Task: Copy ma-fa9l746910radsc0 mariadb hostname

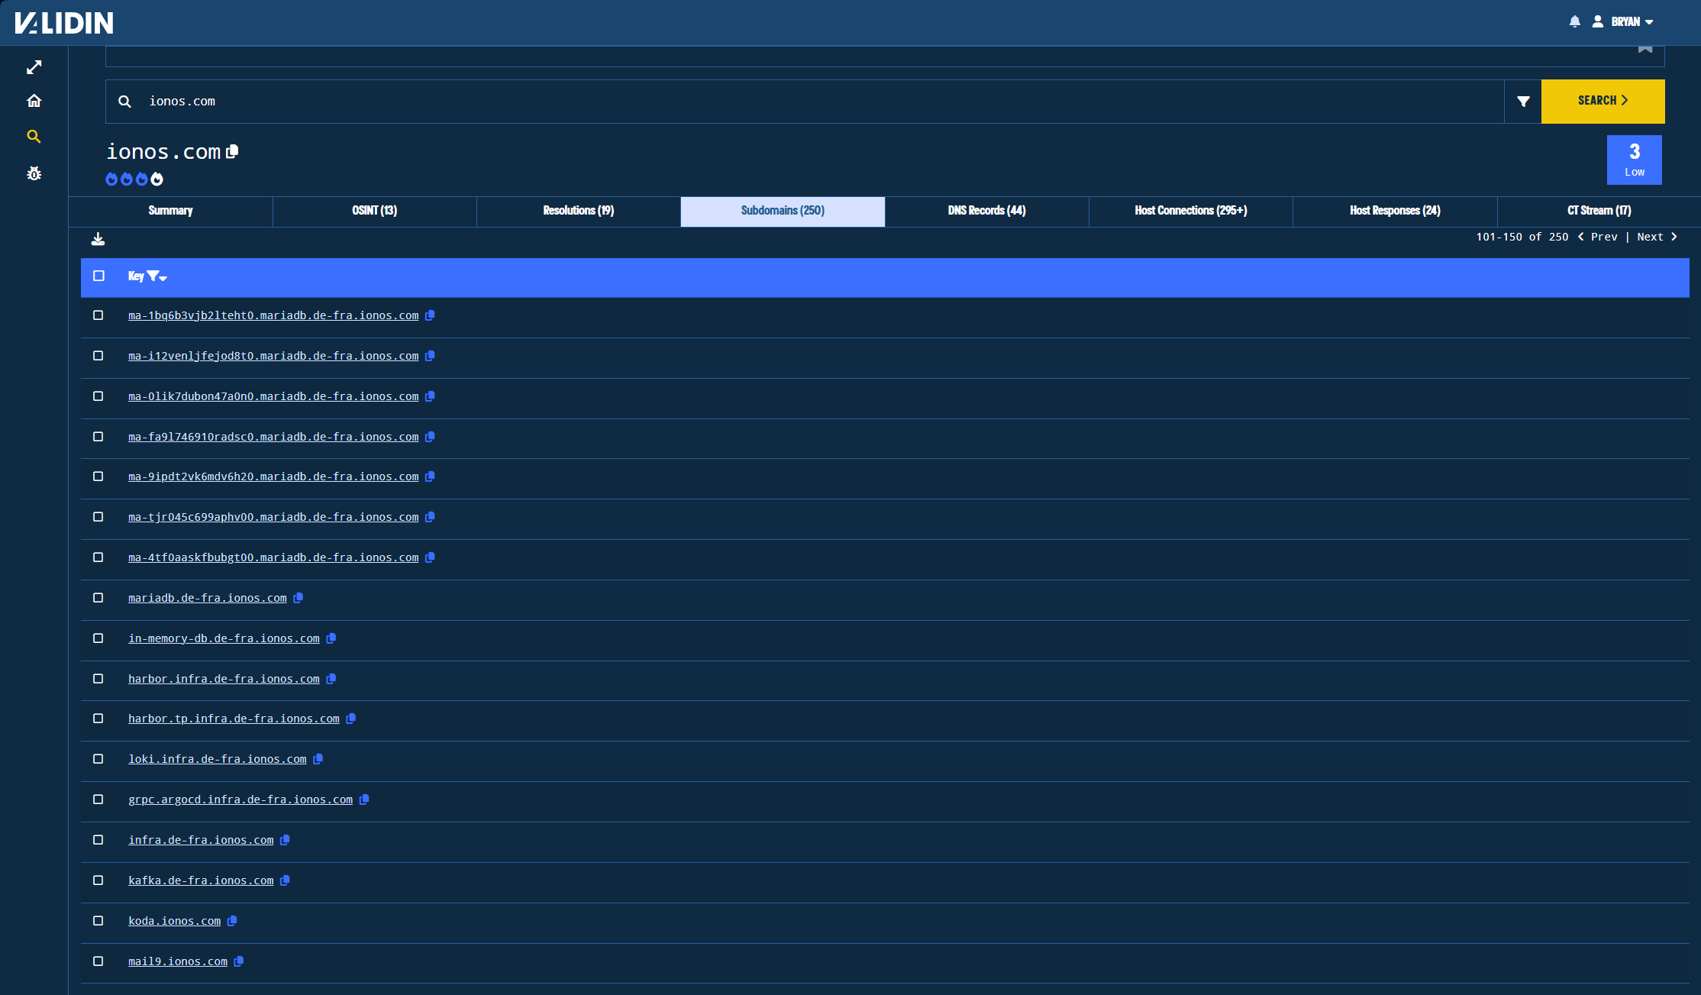Action: pyautogui.click(x=430, y=437)
